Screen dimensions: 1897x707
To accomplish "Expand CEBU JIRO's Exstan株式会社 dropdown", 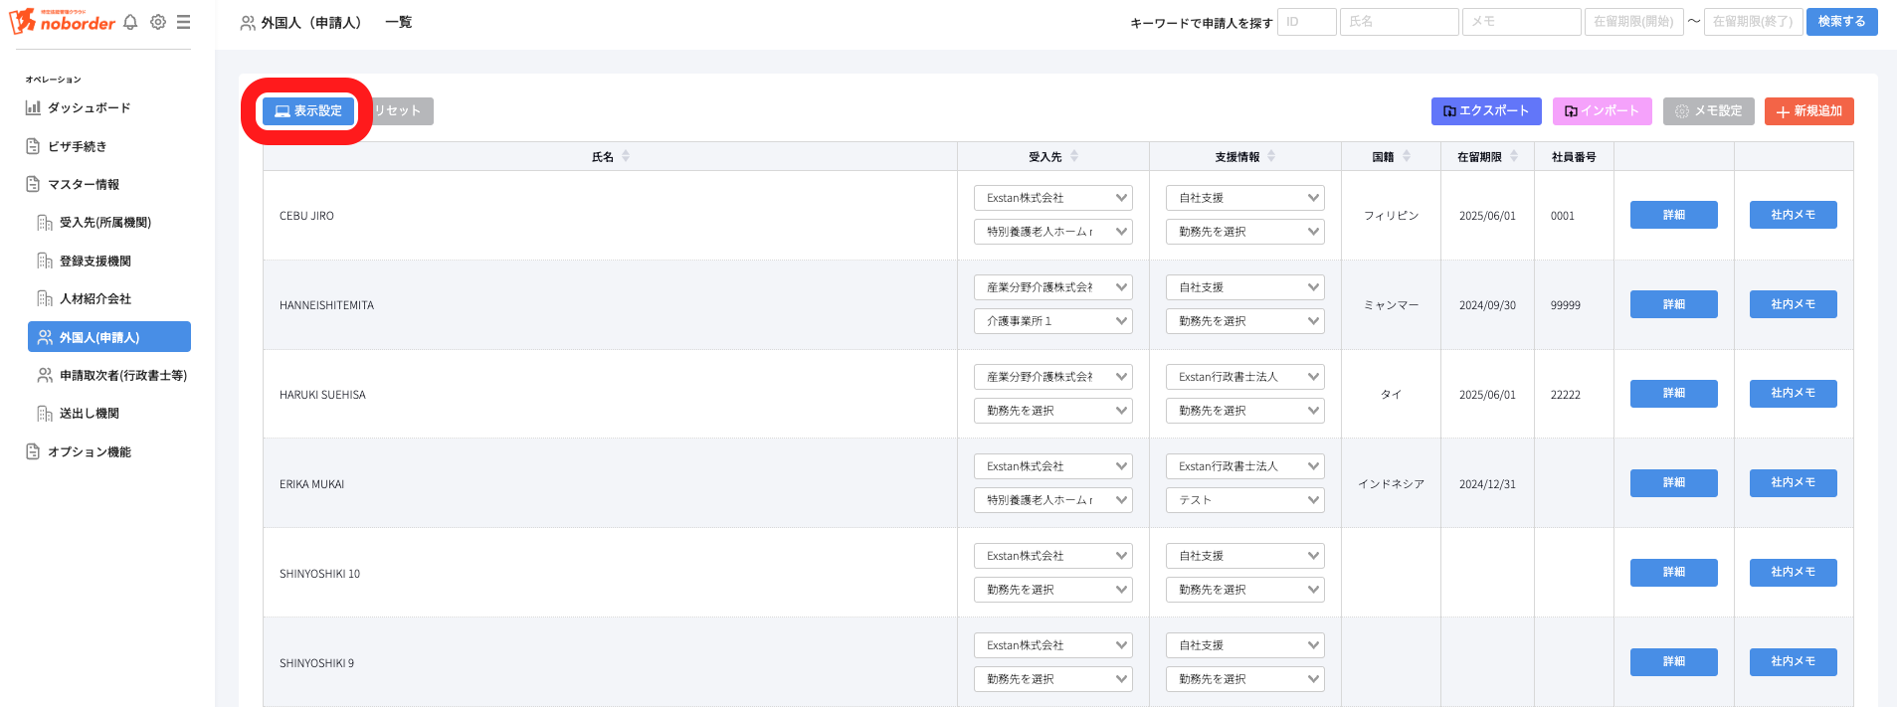I will tap(1052, 198).
